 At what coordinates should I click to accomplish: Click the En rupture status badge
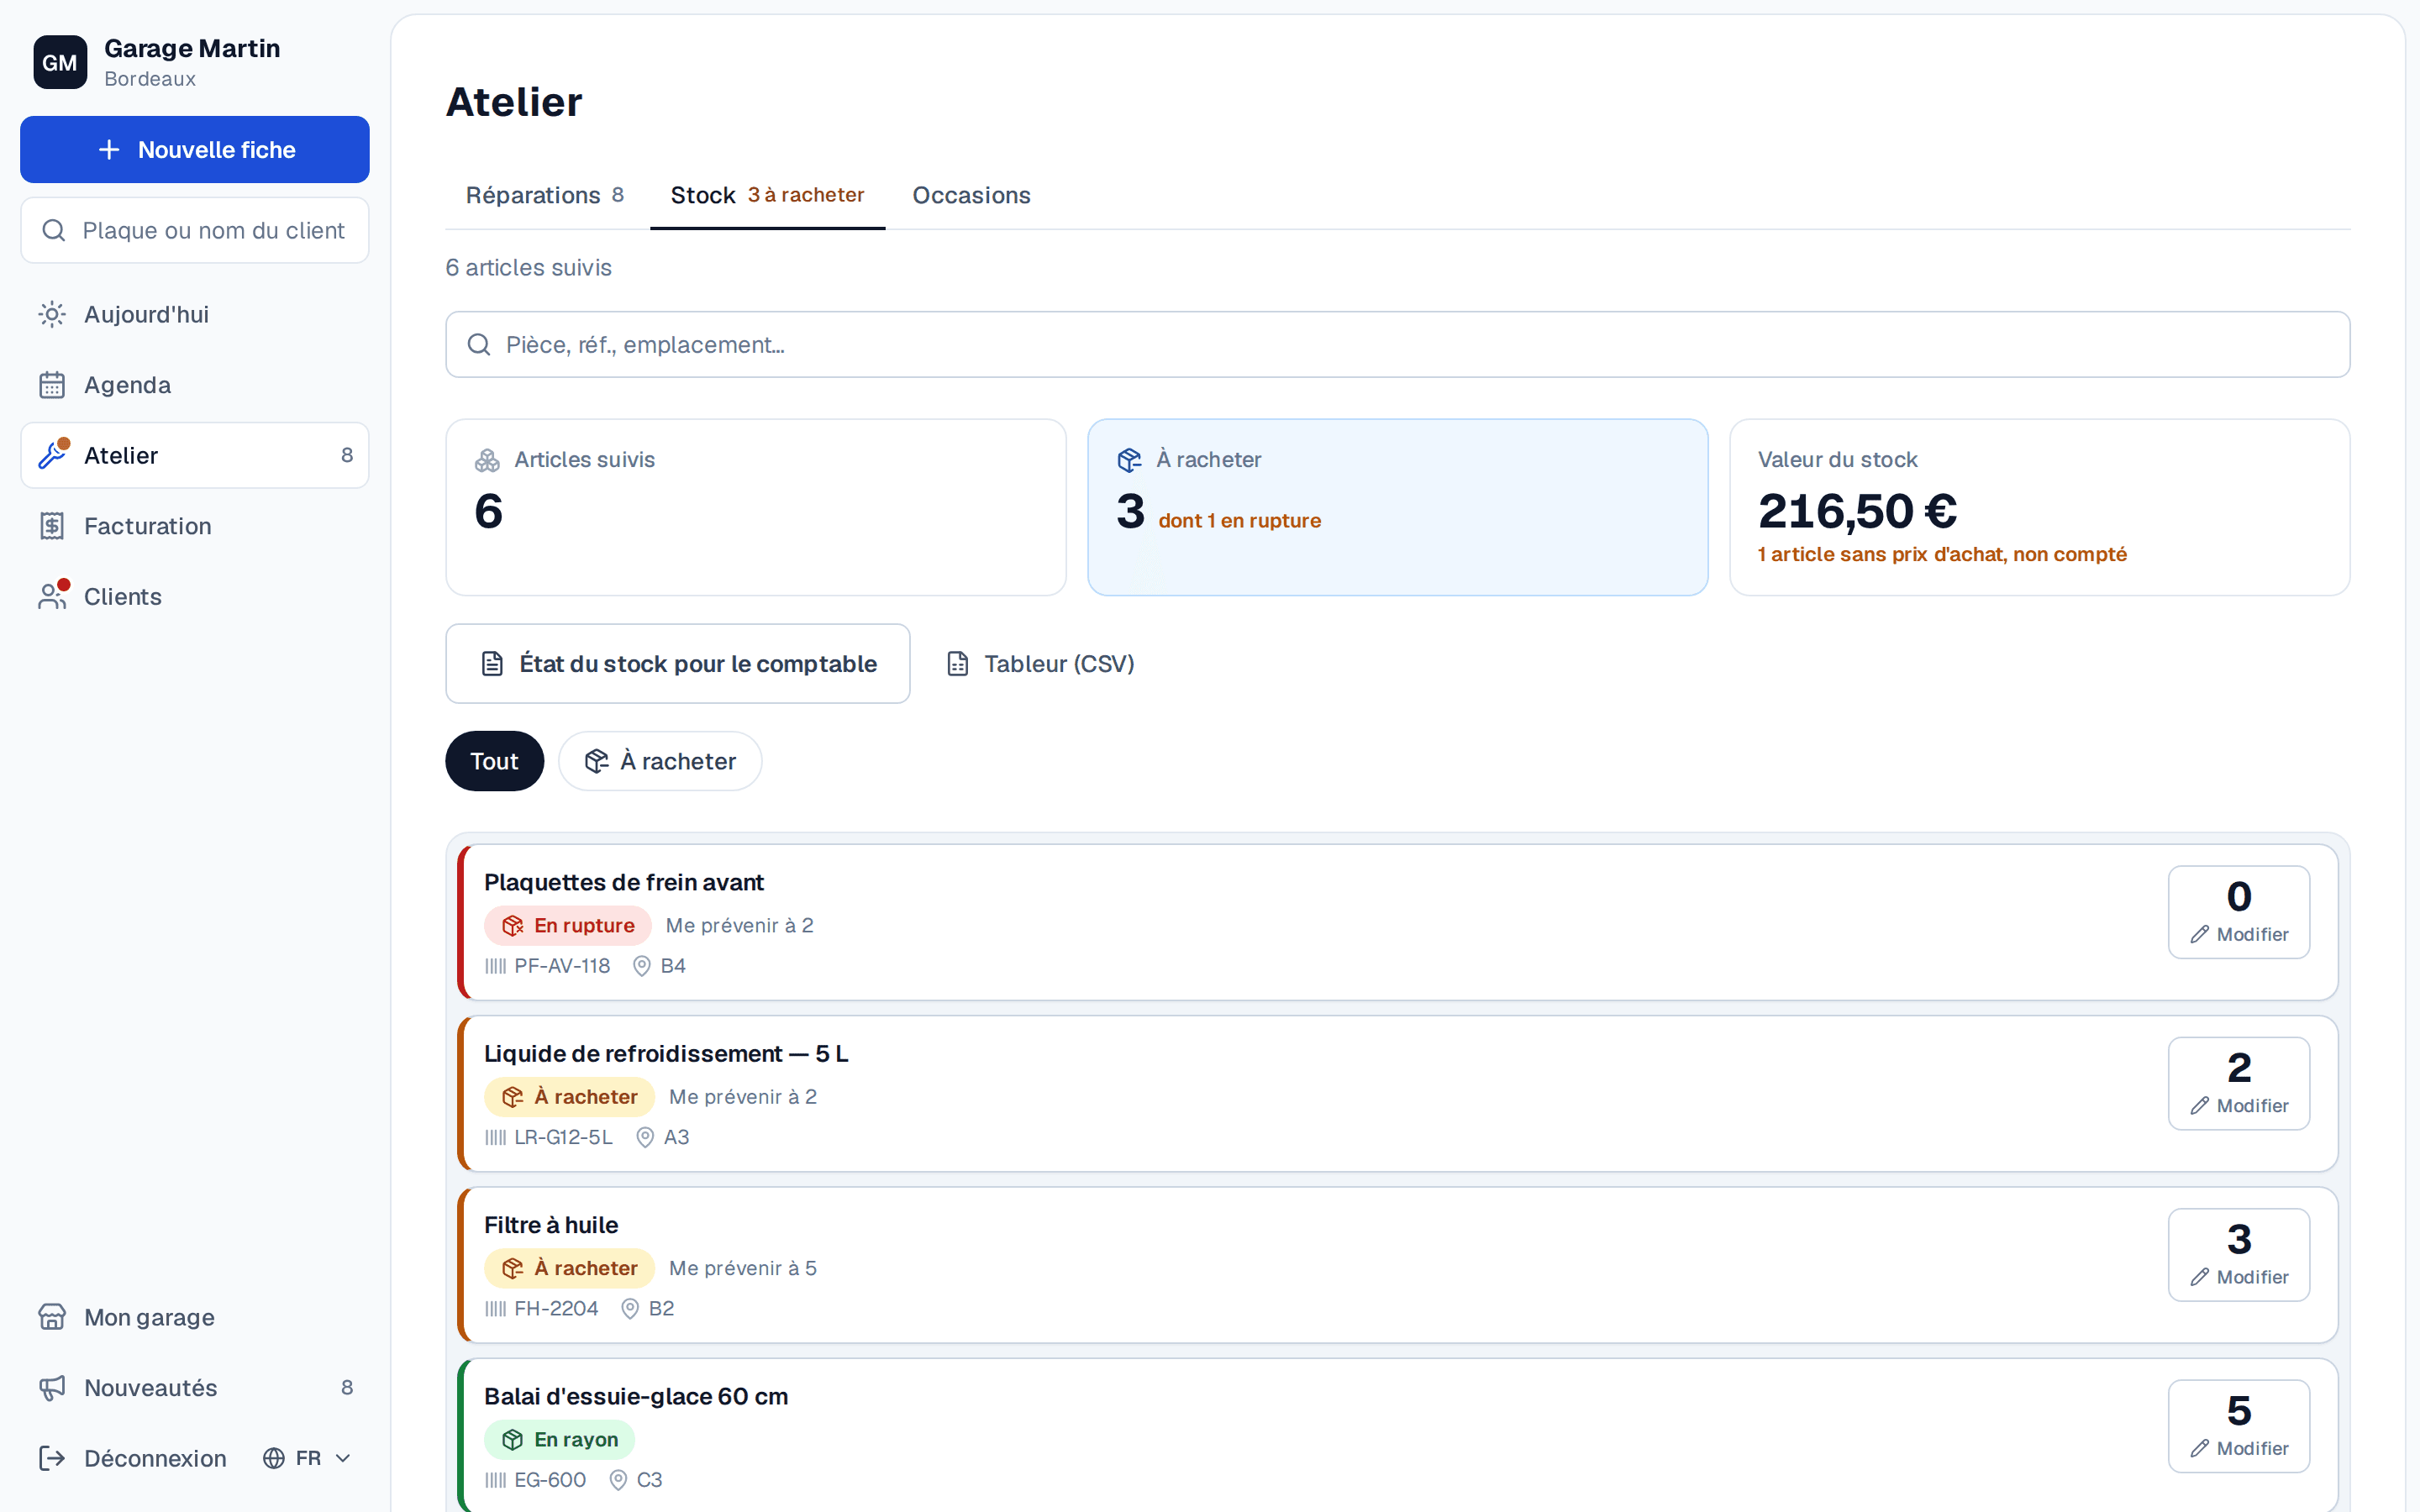tap(568, 926)
